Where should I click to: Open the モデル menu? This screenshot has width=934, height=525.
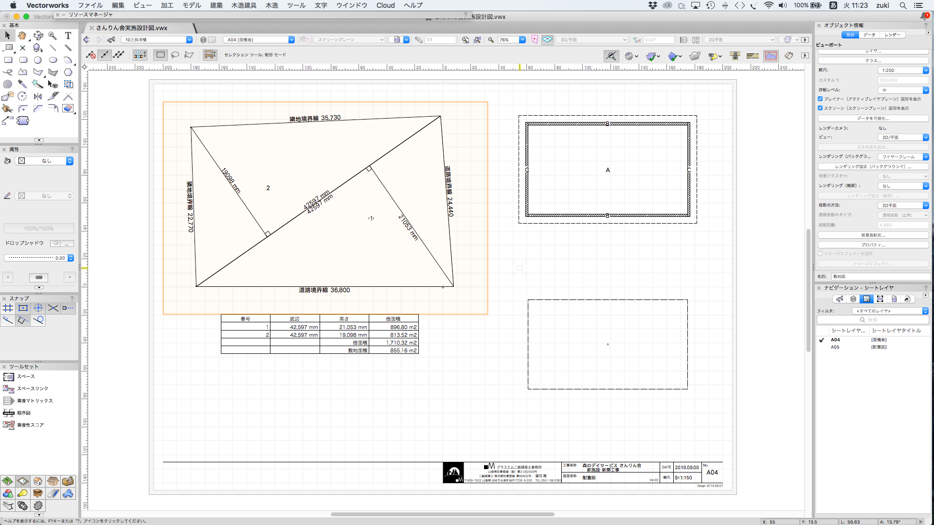point(192,5)
